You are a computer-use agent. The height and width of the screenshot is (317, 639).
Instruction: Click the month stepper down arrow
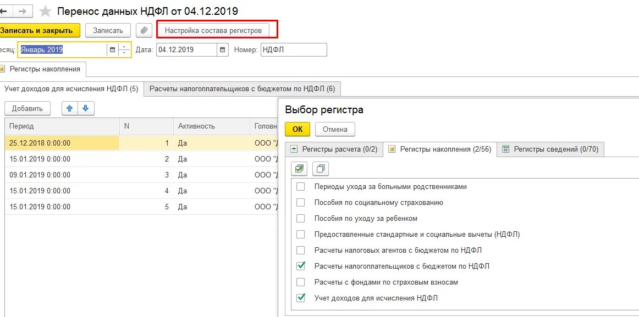point(124,52)
